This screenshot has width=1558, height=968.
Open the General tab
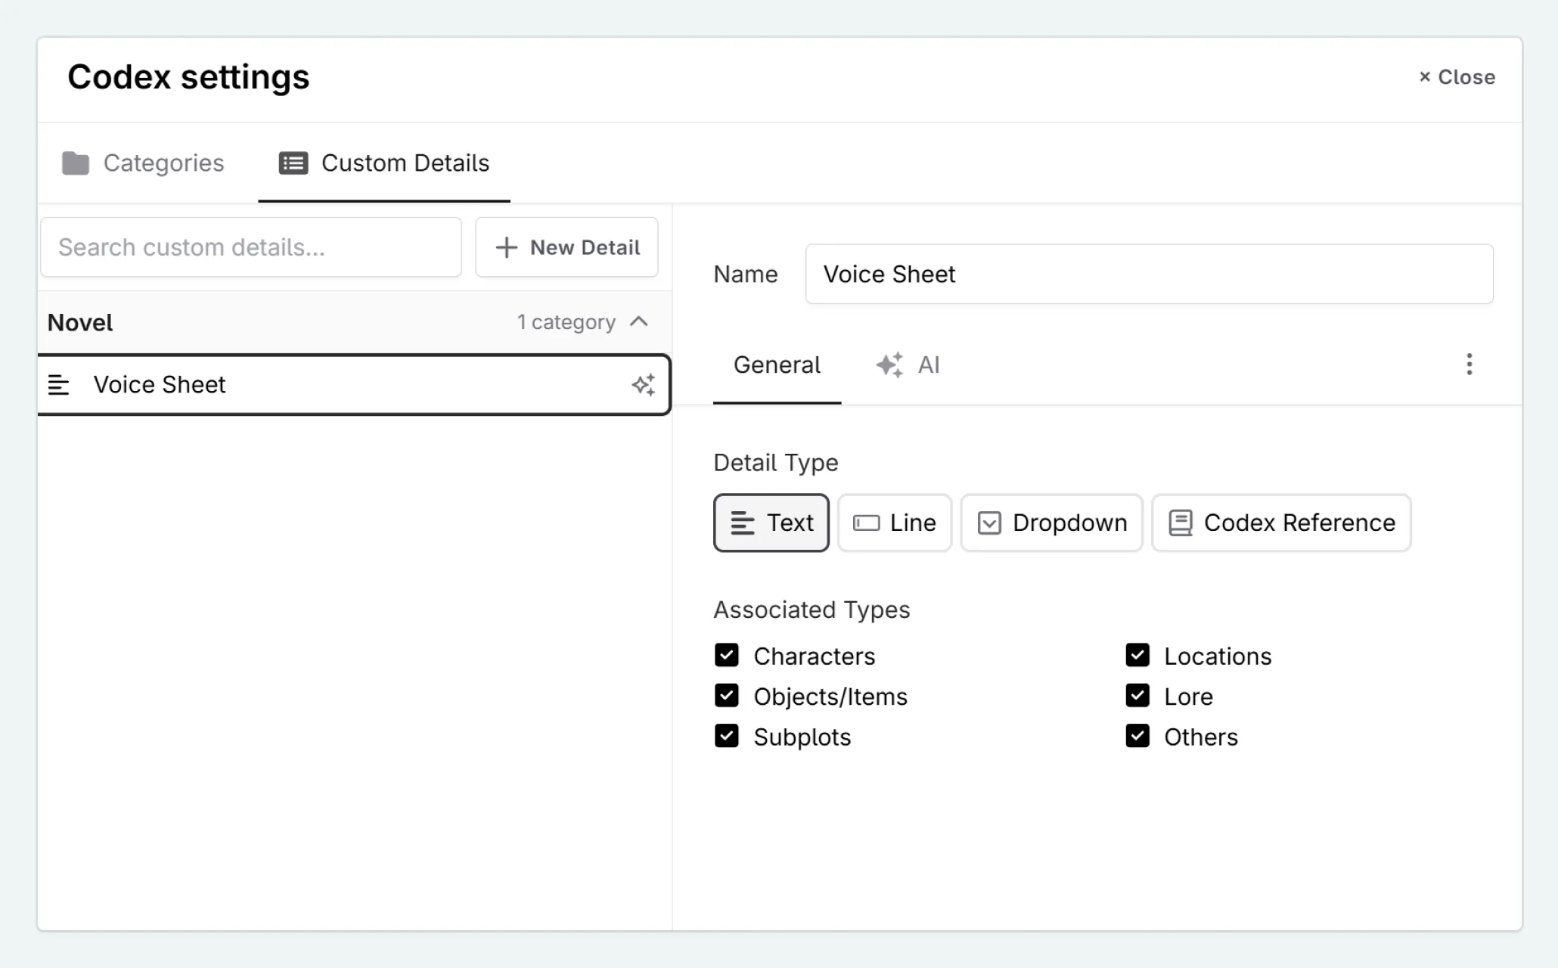(x=776, y=365)
